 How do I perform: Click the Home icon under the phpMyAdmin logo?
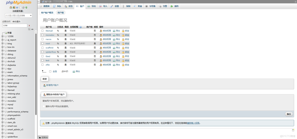pyautogui.click(x=11, y=7)
